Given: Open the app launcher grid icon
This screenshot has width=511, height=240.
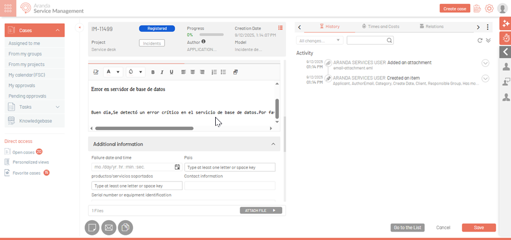Looking at the screenshot, I should [9, 9].
